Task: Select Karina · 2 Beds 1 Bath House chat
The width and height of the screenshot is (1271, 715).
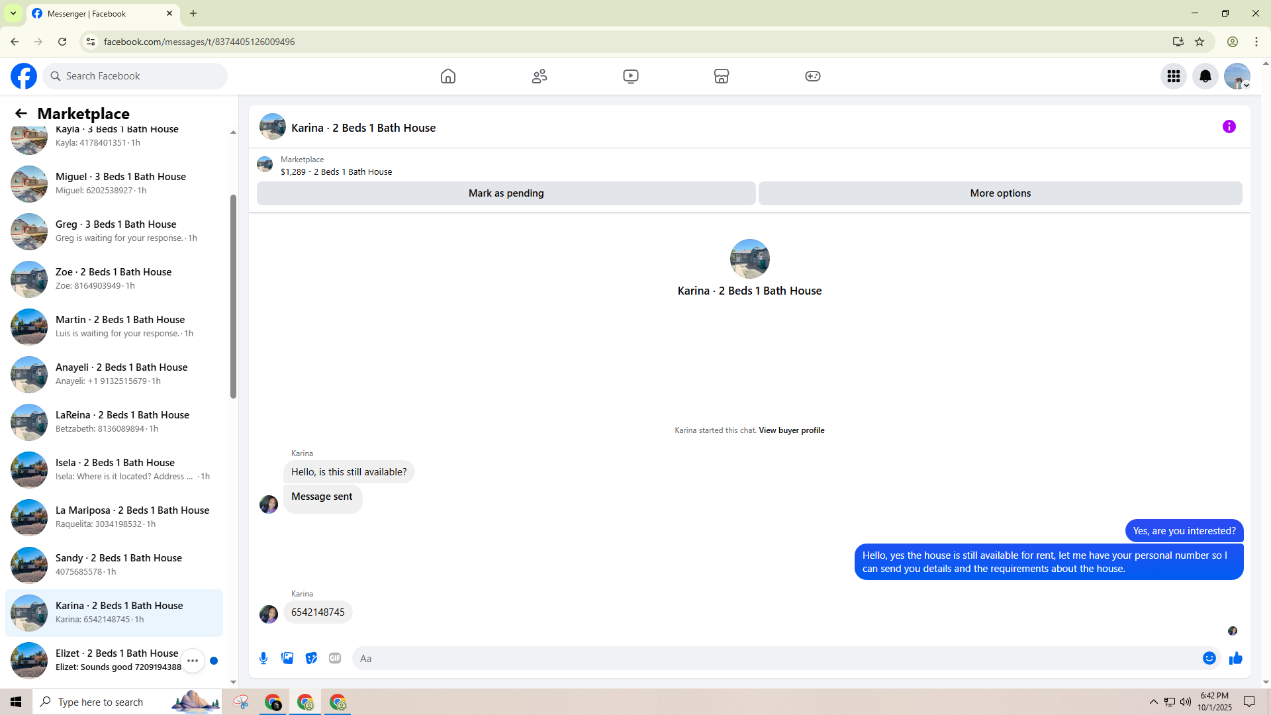Action: 114,613
